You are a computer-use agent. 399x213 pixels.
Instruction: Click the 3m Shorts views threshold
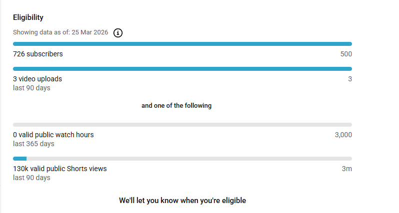[x=347, y=169]
